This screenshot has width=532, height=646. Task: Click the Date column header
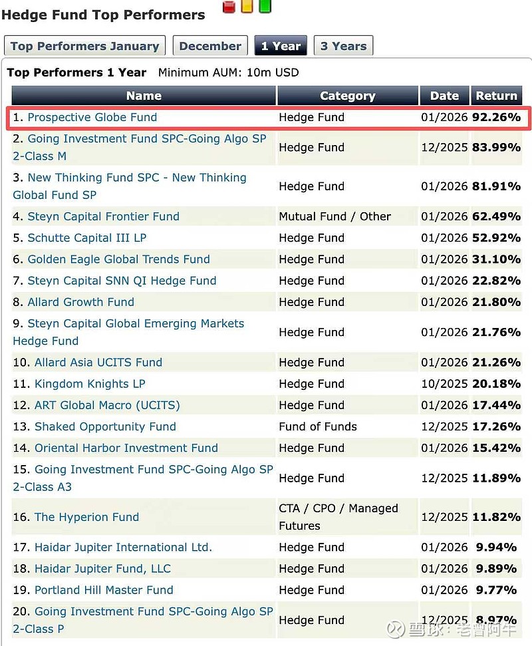click(x=444, y=96)
